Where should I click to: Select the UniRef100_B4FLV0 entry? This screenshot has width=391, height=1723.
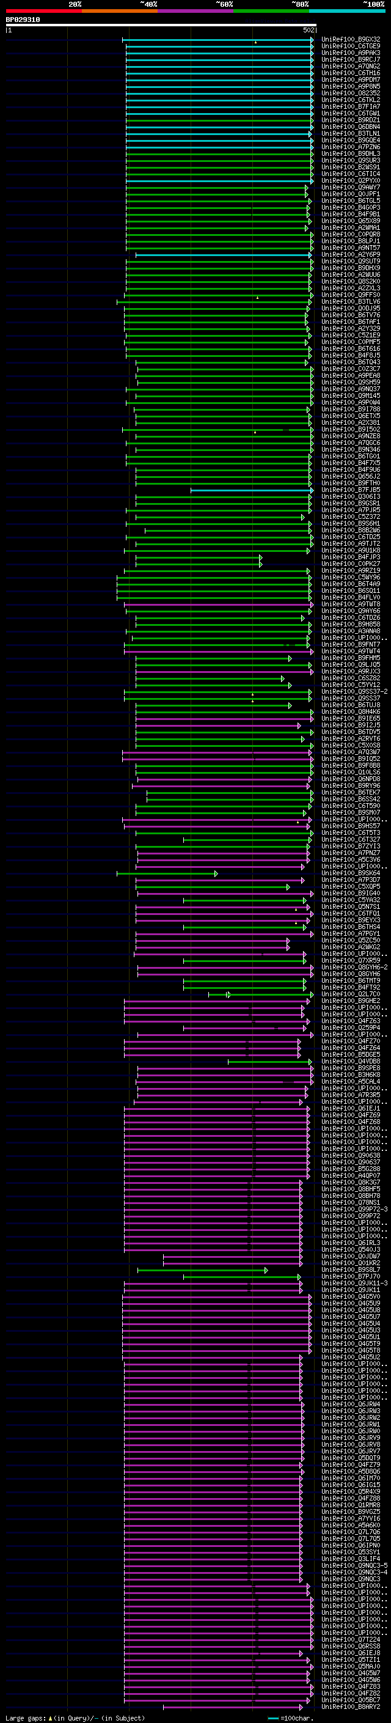click(x=351, y=598)
